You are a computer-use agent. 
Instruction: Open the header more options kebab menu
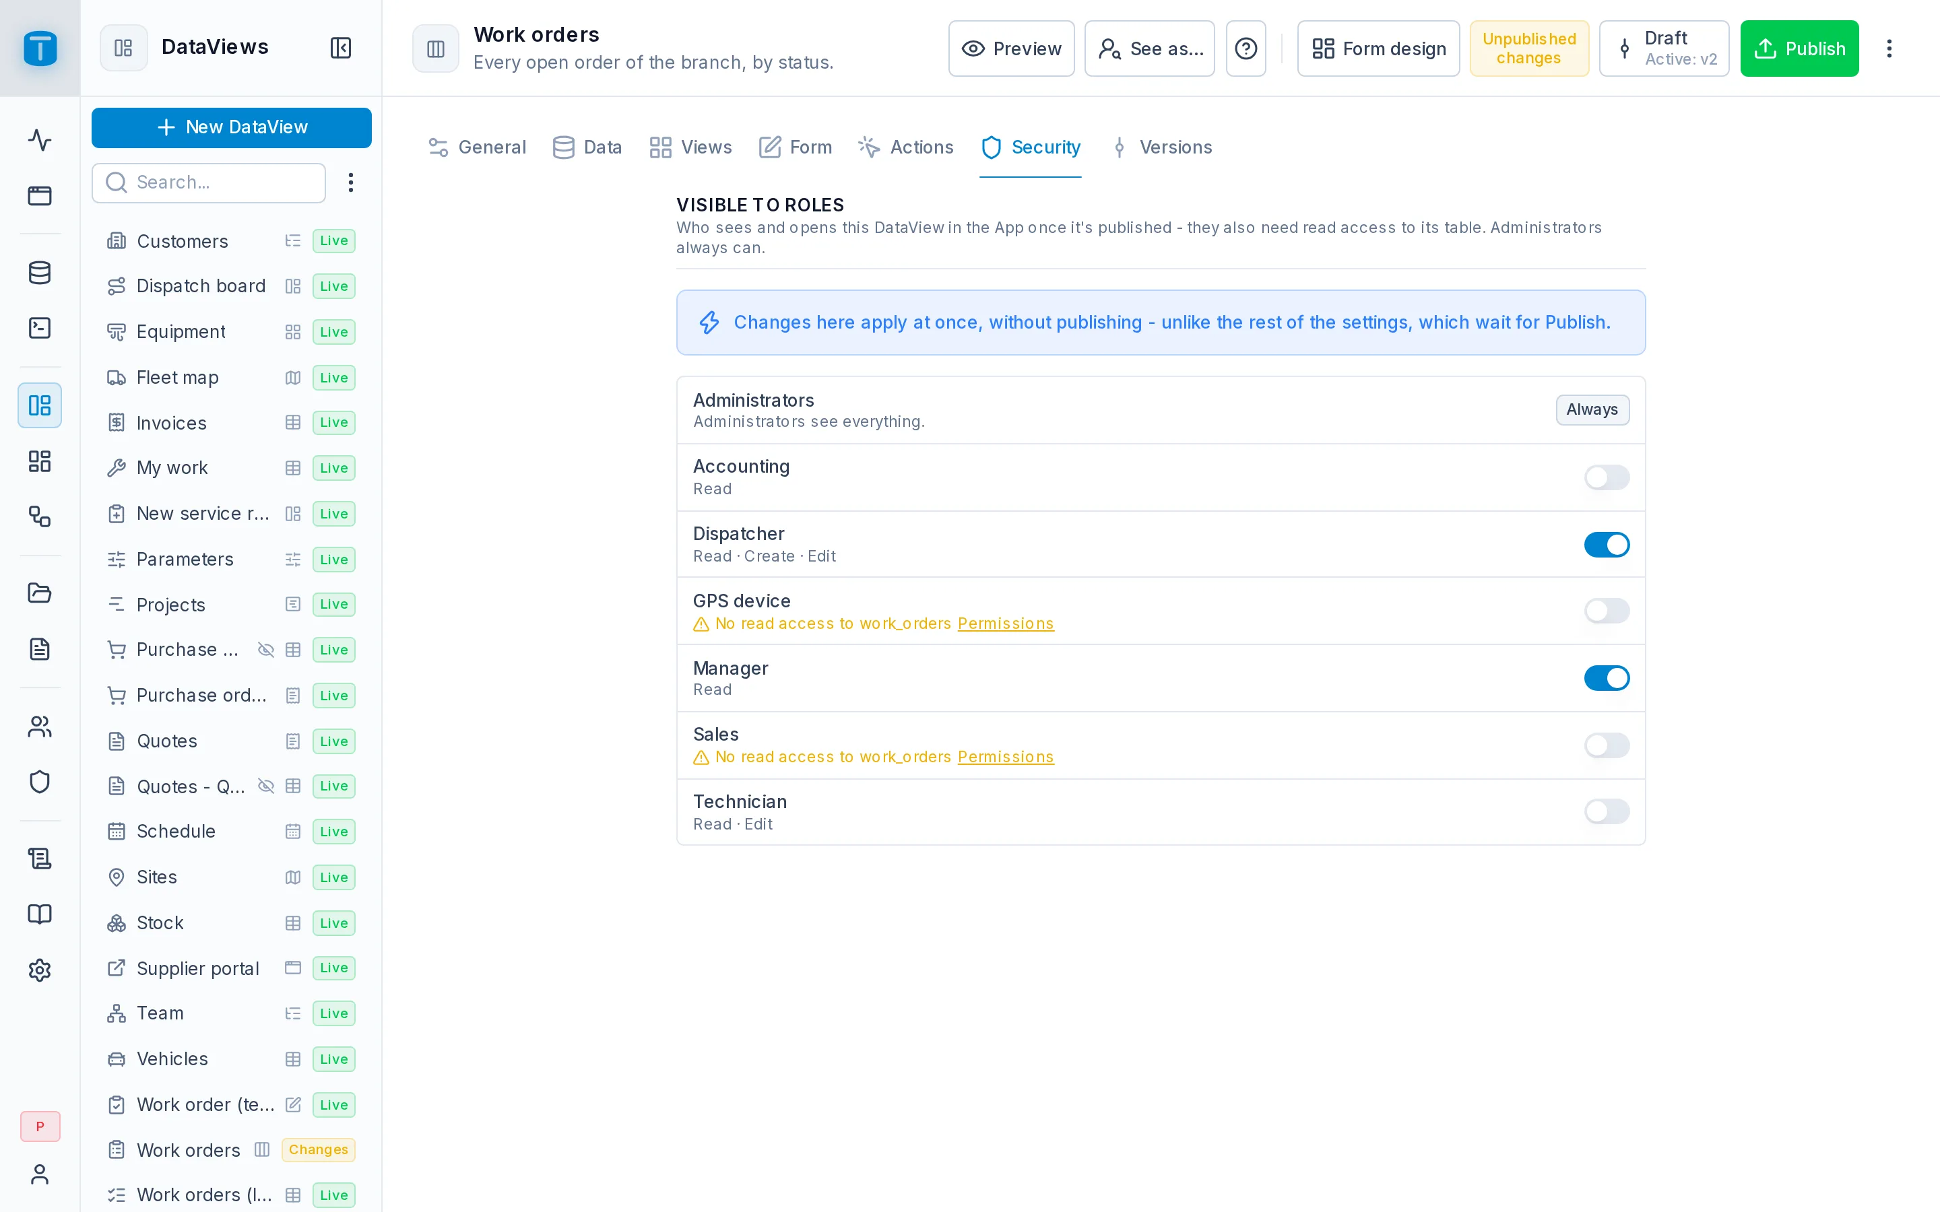(1889, 49)
